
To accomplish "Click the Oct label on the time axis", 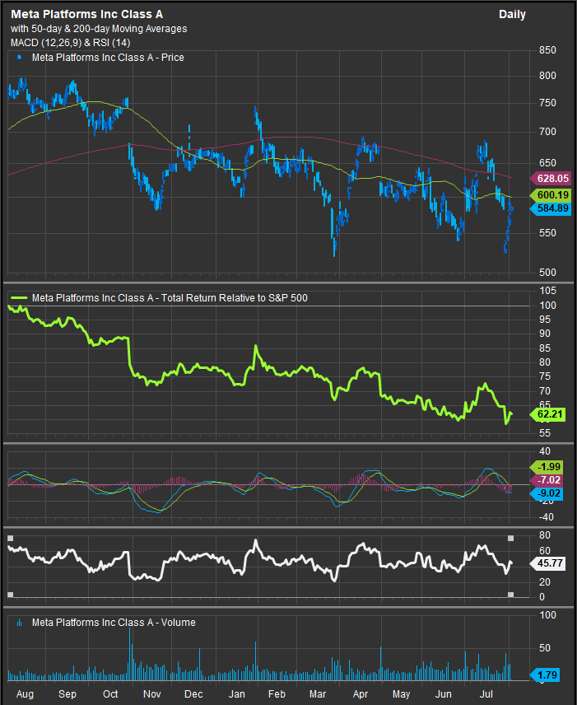I will (x=110, y=693).
